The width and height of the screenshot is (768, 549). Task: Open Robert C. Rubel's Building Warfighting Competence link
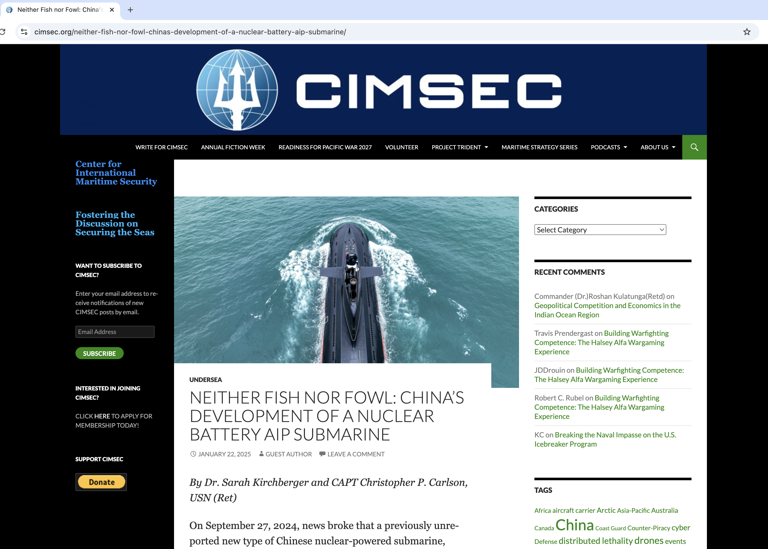click(599, 407)
